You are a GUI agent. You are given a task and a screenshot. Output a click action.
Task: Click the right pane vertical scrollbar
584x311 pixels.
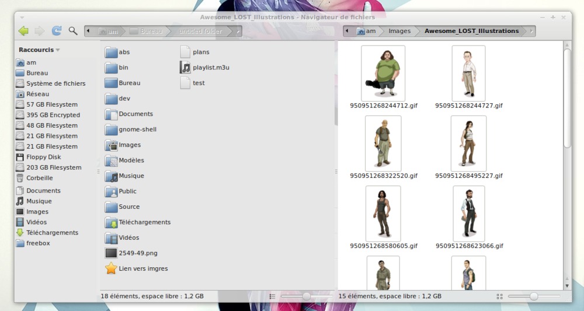(567, 98)
